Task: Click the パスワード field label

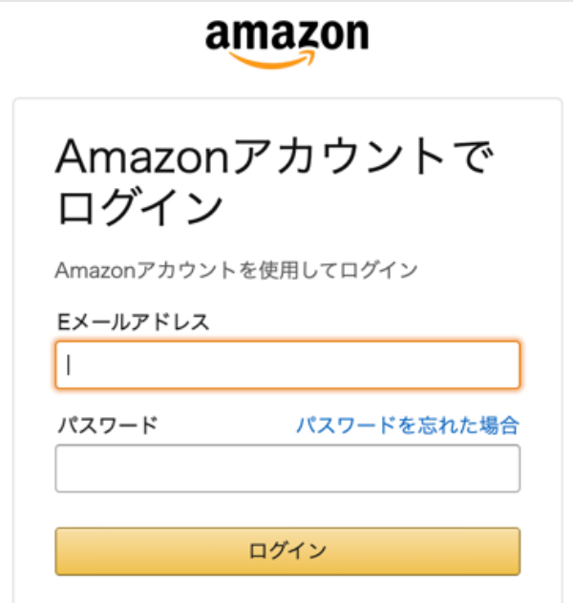Action: click(108, 426)
